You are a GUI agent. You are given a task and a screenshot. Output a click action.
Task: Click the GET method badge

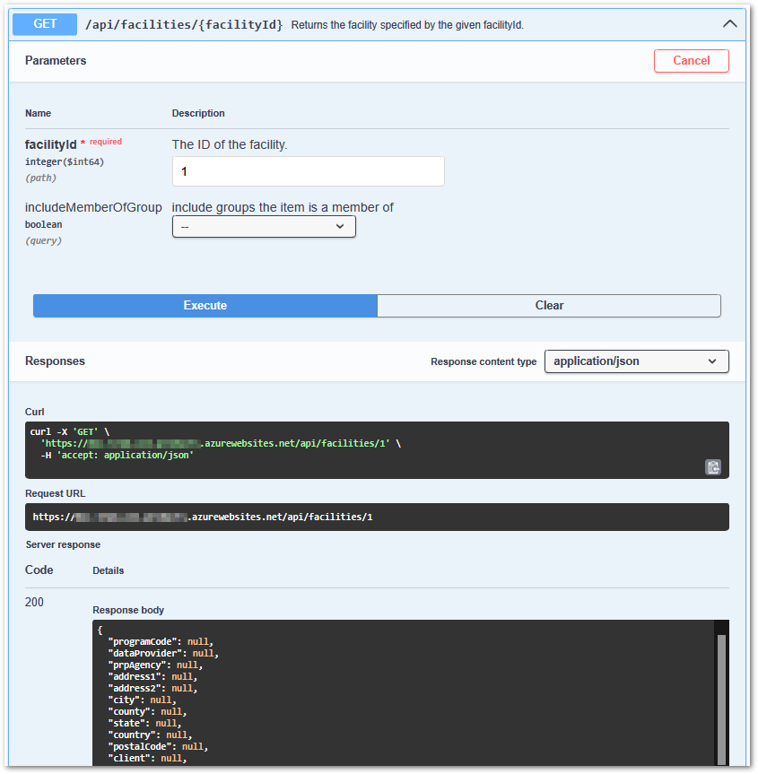pos(44,23)
